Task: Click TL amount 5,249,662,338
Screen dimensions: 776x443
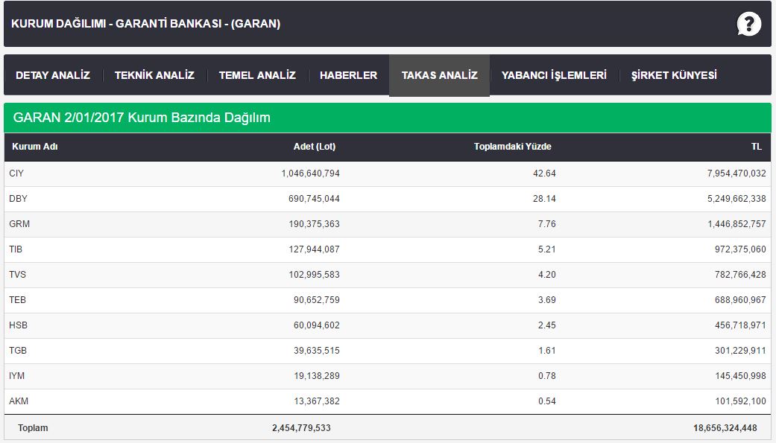Action: click(736, 199)
